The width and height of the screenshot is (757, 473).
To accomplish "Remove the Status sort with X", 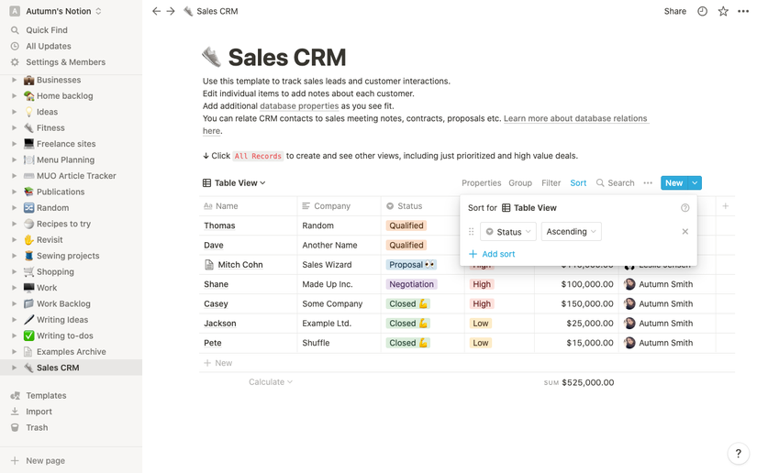I will (x=685, y=231).
